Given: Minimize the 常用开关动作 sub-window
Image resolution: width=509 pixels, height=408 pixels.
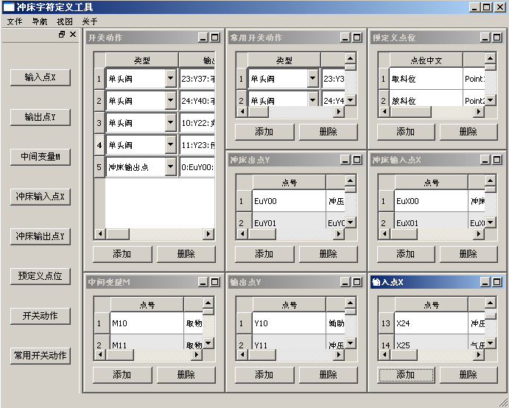Looking at the screenshot, I should pos(345,38).
